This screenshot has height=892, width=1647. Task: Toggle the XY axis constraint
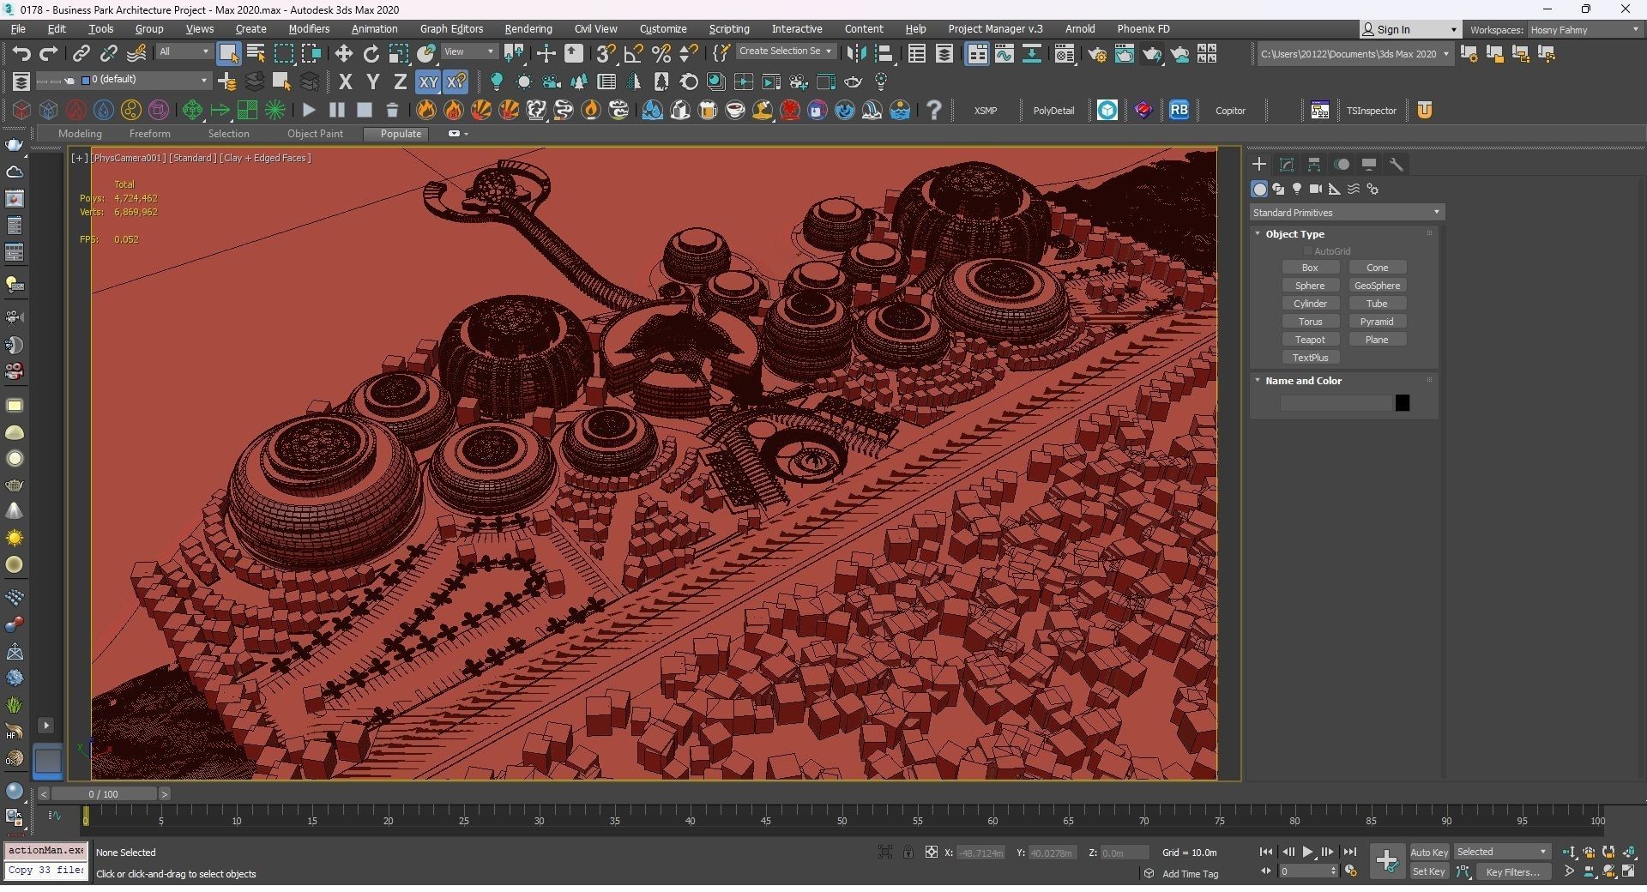tap(428, 82)
